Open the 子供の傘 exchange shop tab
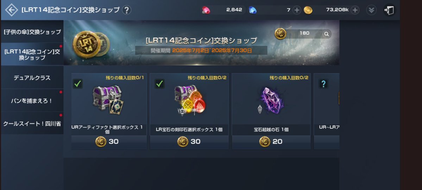Image resolution: width=422 pixels, height=190 pixels. [32, 32]
